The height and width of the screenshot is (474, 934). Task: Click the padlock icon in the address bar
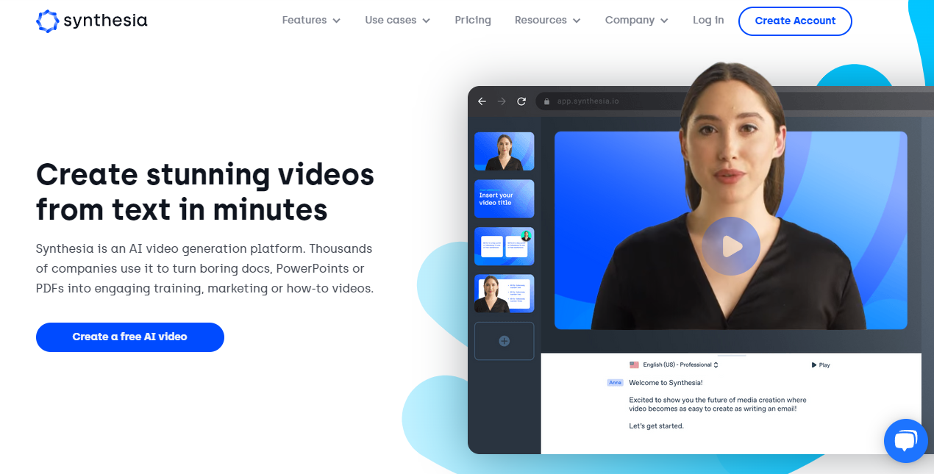click(547, 101)
